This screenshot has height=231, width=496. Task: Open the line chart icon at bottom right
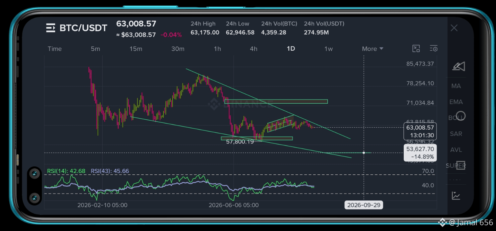coord(456,196)
